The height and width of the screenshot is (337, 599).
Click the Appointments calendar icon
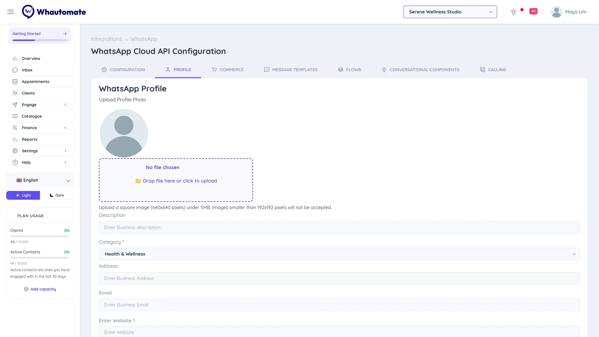pos(15,82)
